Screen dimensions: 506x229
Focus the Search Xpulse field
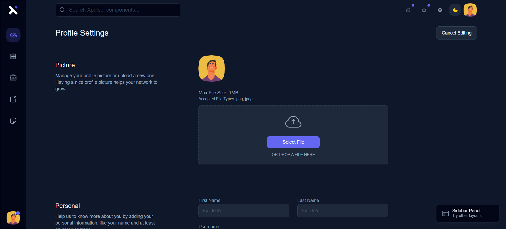click(x=121, y=10)
